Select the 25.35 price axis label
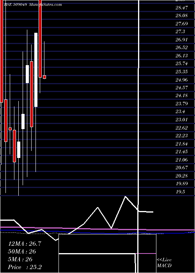Screen dimensions: 195x273 tap(182, 71)
